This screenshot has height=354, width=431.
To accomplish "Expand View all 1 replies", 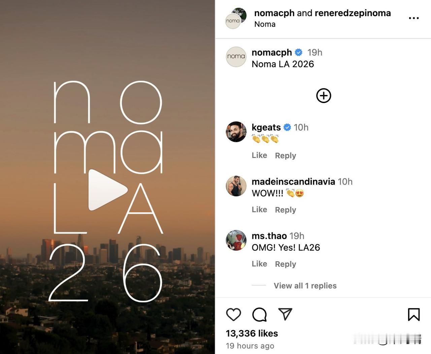I will (305, 286).
